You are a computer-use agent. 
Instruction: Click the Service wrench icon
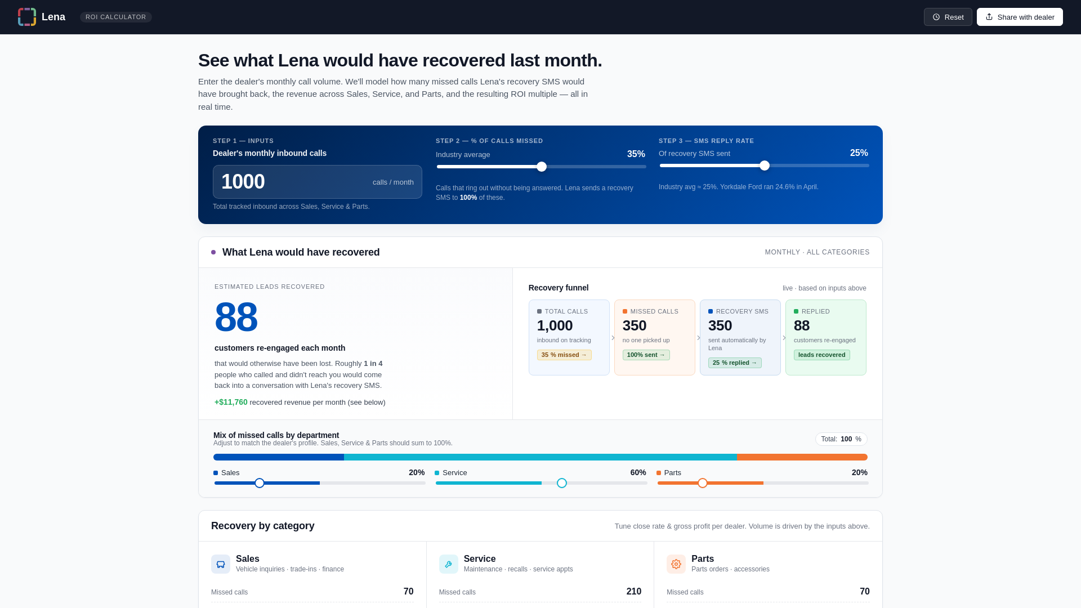[x=449, y=564]
